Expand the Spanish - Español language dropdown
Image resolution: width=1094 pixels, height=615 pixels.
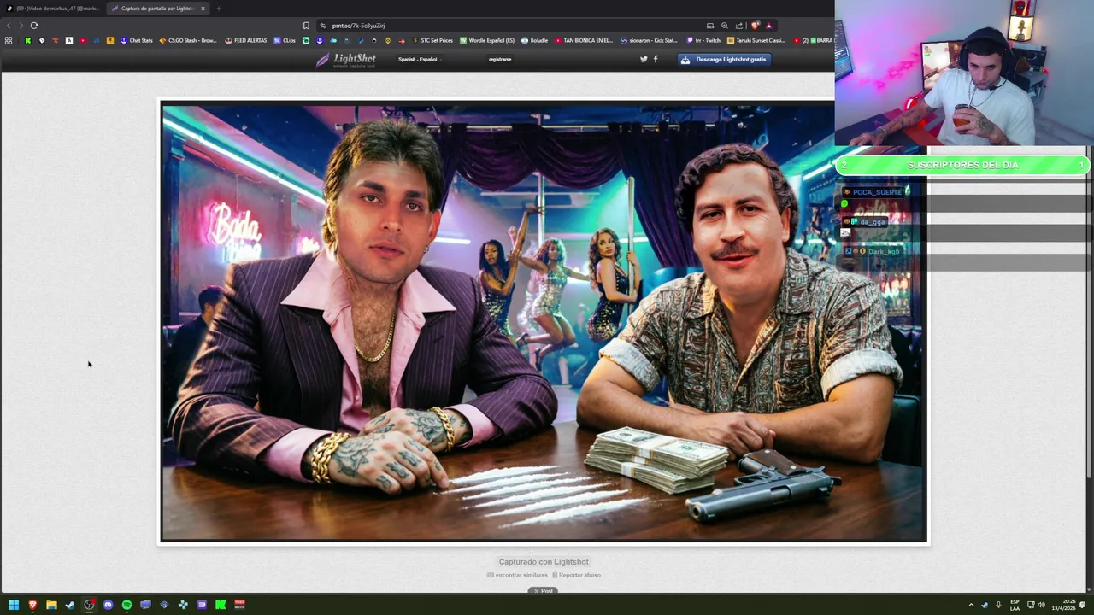(x=419, y=60)
